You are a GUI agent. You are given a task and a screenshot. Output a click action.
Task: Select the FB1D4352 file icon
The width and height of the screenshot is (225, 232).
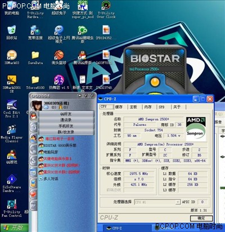pos(106,32)
